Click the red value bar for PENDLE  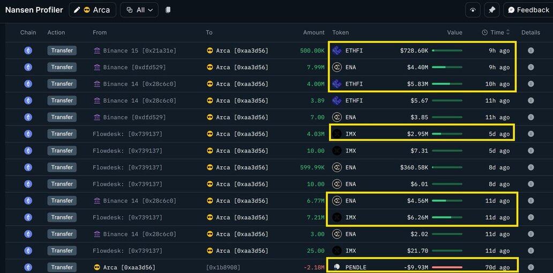[447, 267]
